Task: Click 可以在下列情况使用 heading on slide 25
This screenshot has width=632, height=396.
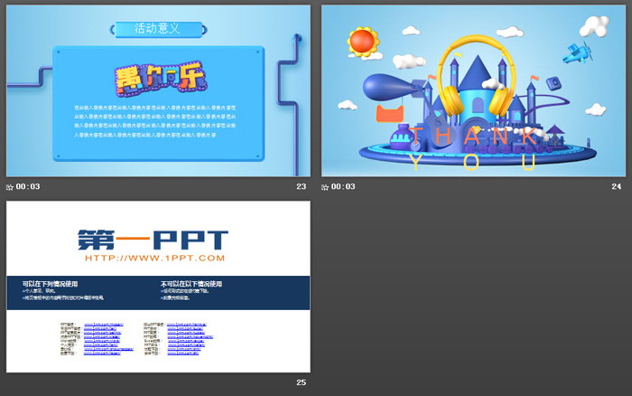Action: 50,284
